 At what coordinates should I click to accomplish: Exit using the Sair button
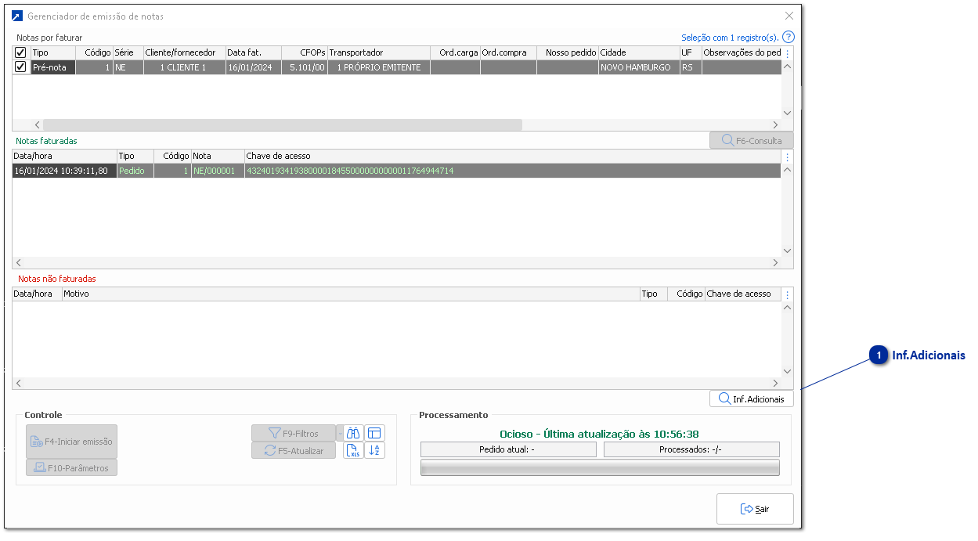(x=755, y=509)
